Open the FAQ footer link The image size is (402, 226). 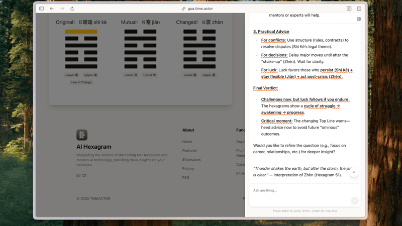[186, 178]
